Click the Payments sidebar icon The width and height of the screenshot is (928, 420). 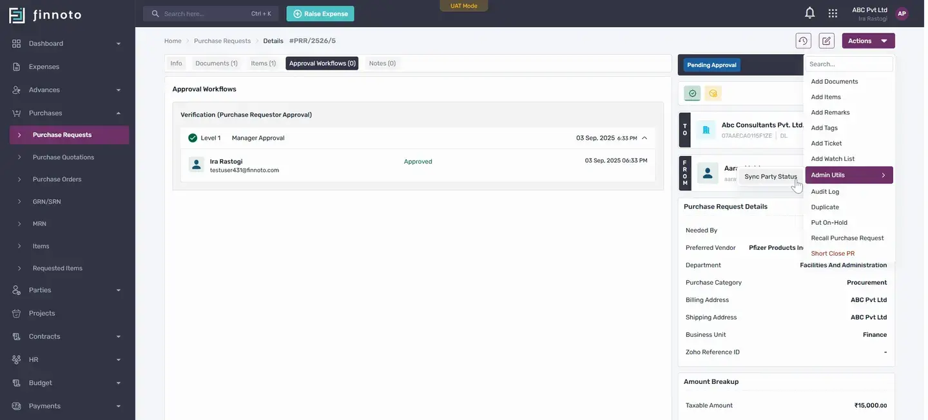[17, 406]
